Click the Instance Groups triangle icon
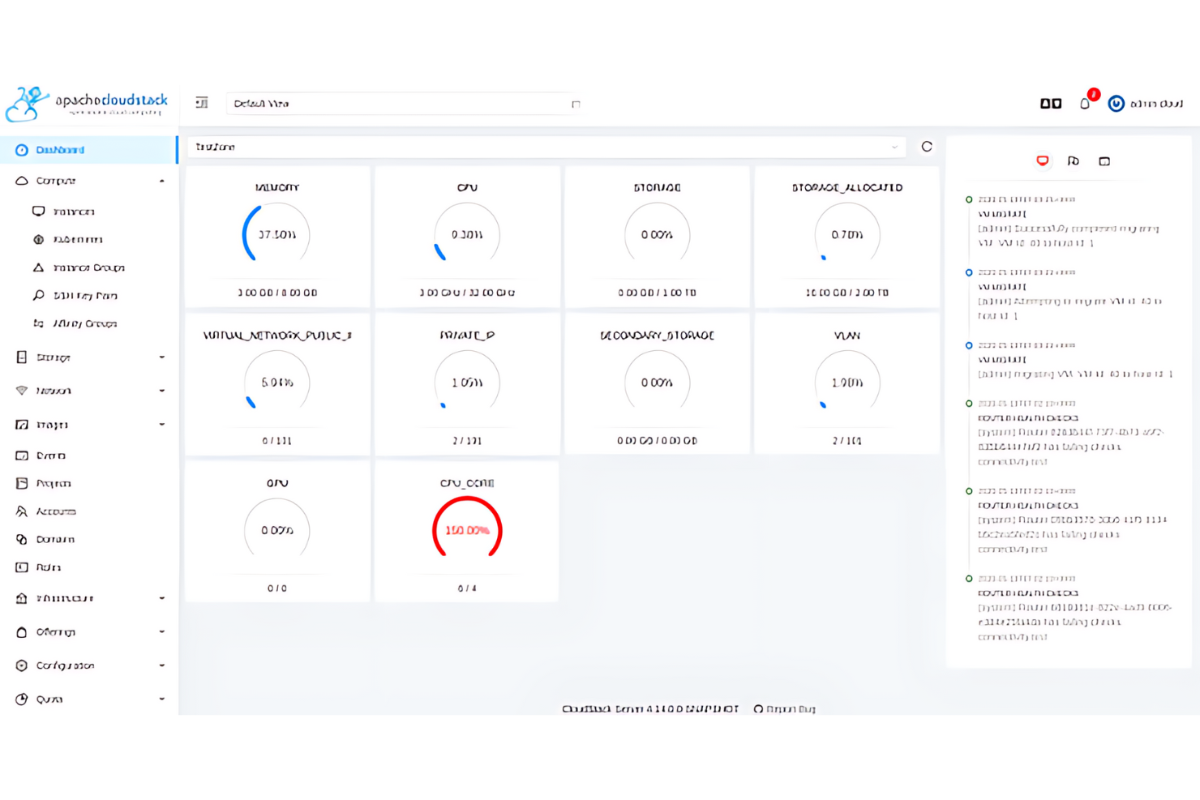Image resolution: width=1200 pixels, height=800 pixels. click(x=38, y=267)
